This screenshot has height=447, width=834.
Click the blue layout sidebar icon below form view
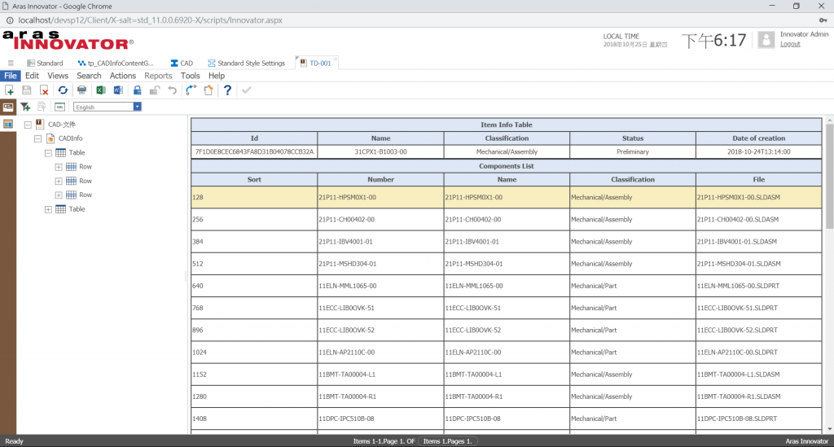pos(8,124)
